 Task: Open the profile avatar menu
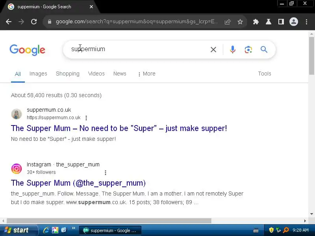tap(293, 22)
